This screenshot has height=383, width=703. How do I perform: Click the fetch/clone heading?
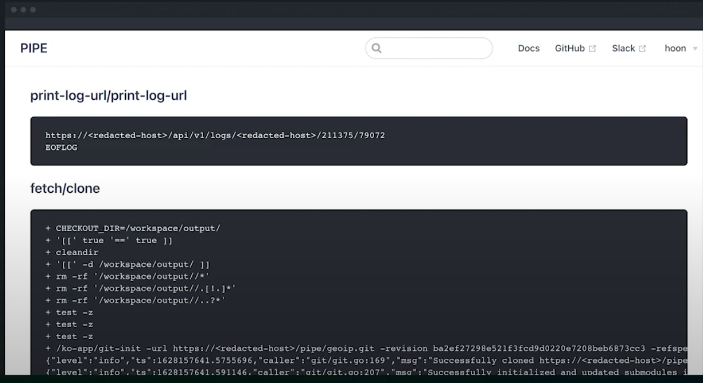coord(65,189)
